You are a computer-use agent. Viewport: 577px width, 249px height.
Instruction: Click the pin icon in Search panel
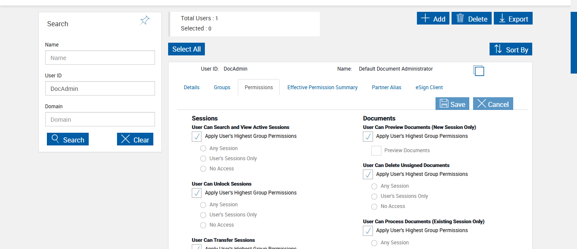point(144,21)
